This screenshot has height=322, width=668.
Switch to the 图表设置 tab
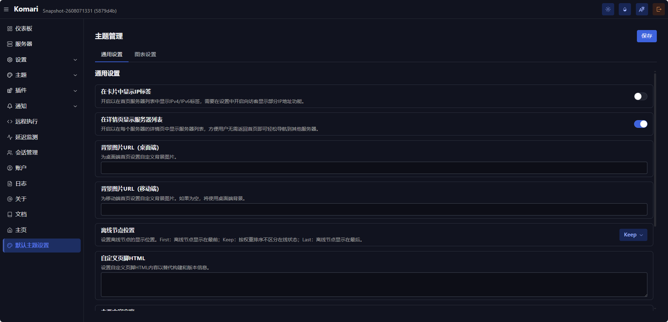click(x=145, y=54)
